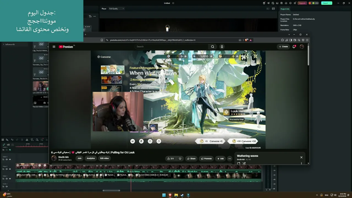Open media panel more options dots
The image size is (352, 198).
[95, 16]
